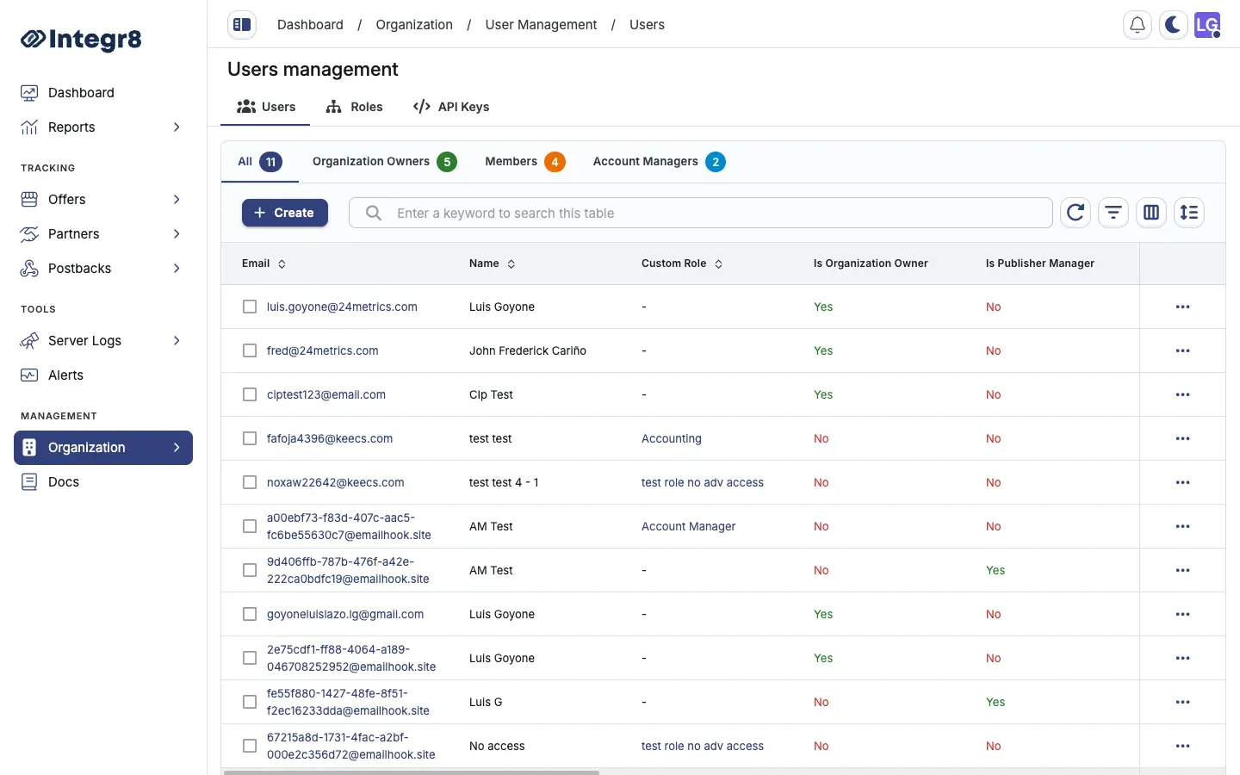Sort the table by Name
The width and height of the screenshot is (1240, 775).
(x=493, y=263)
